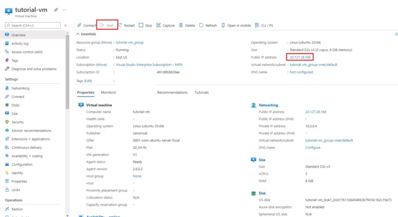The image size is (398, 217).
Task: Click the OS disk name tutorial-vm_disk1
Action: (348, 200)
